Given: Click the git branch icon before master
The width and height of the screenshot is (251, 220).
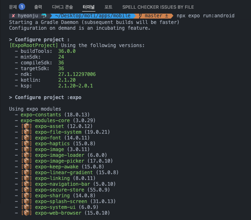Looking at the screenshot, I should coord(140,16).
